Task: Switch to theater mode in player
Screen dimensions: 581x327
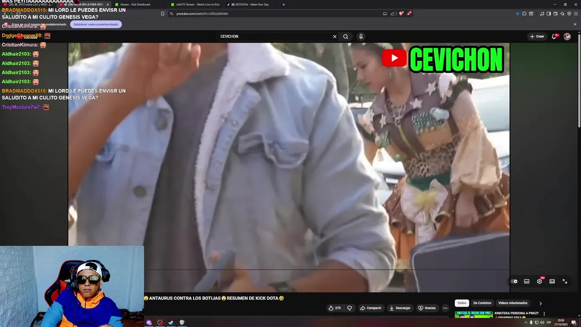Action: (x=552, y=281)
